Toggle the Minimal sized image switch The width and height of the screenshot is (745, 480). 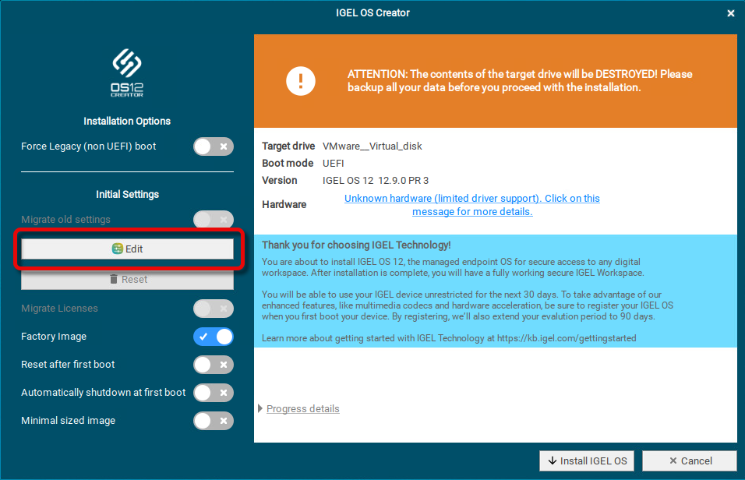click(214, 421)
